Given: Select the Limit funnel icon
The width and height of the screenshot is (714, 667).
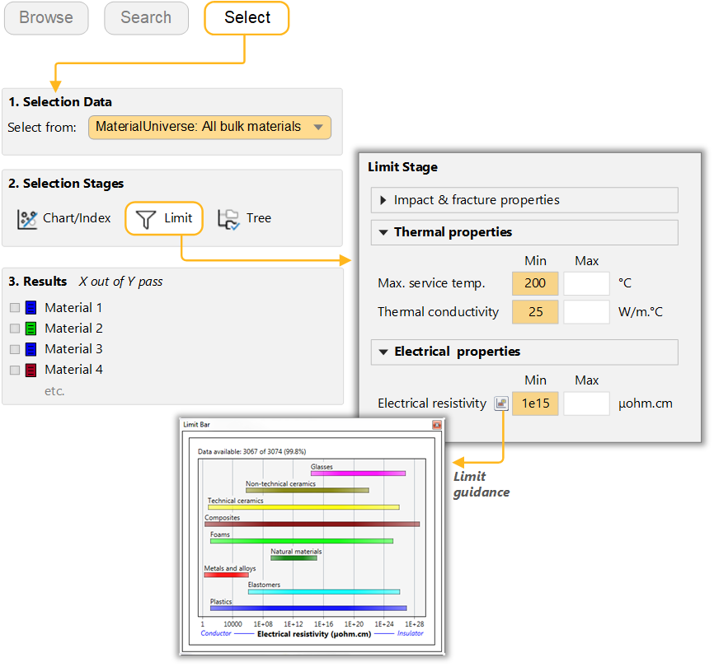Looking at the screenshot, I should (146, 219).
